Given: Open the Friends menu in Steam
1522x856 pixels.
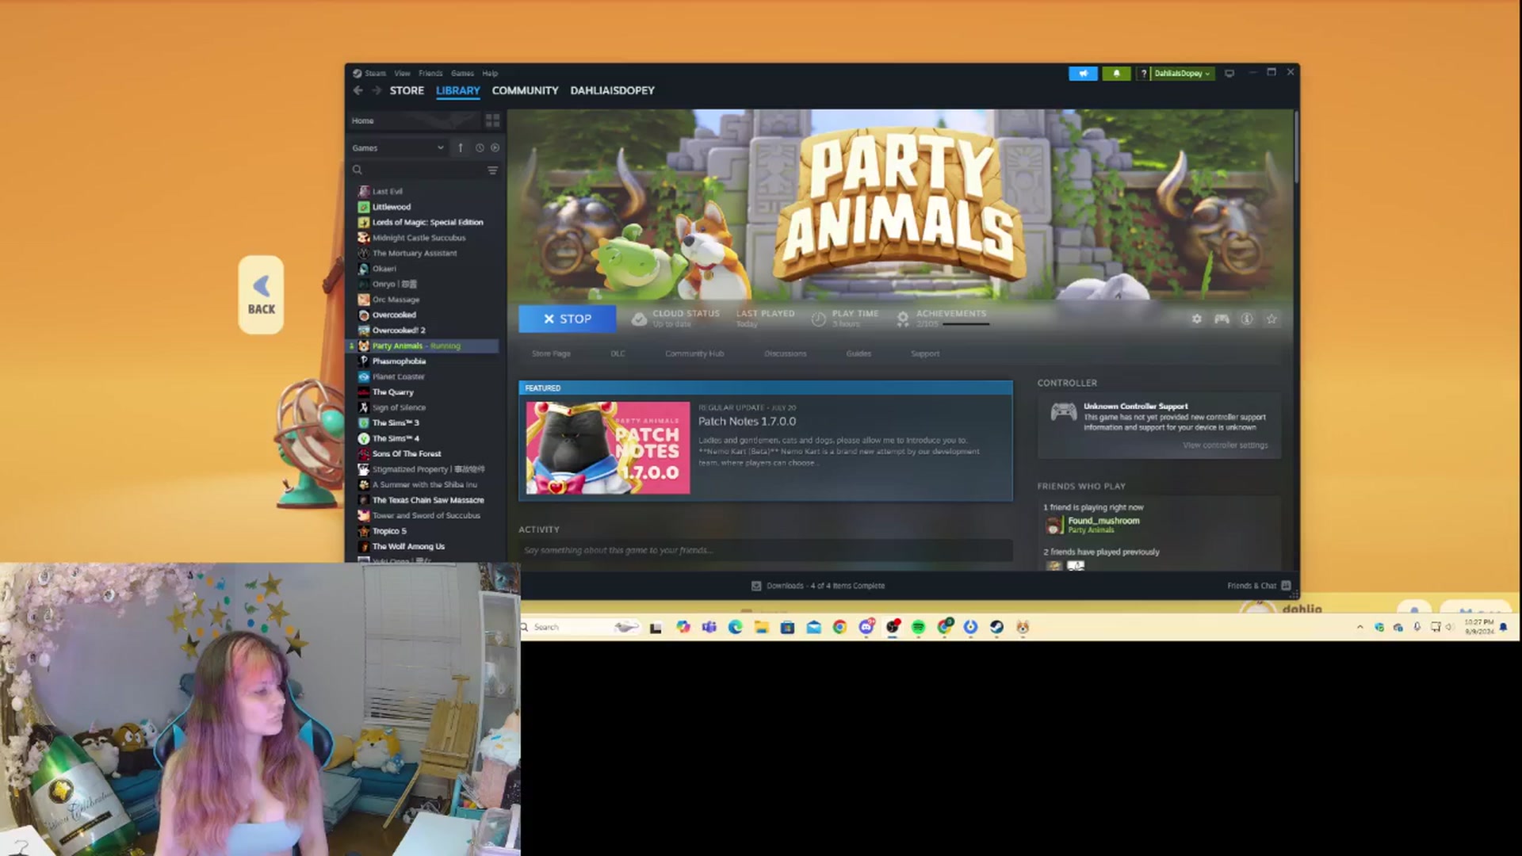Looking at the screenshot, I should (x=430, y=73).
